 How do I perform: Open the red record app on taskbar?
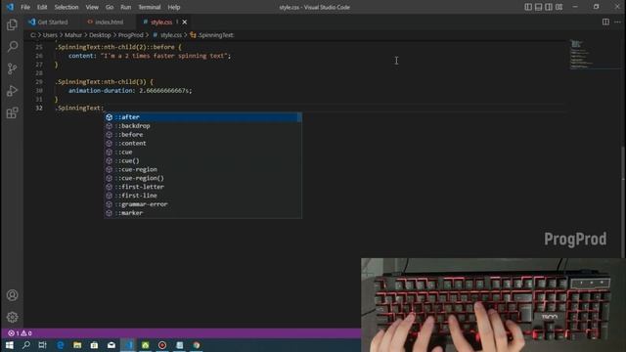tap(162, 345)
